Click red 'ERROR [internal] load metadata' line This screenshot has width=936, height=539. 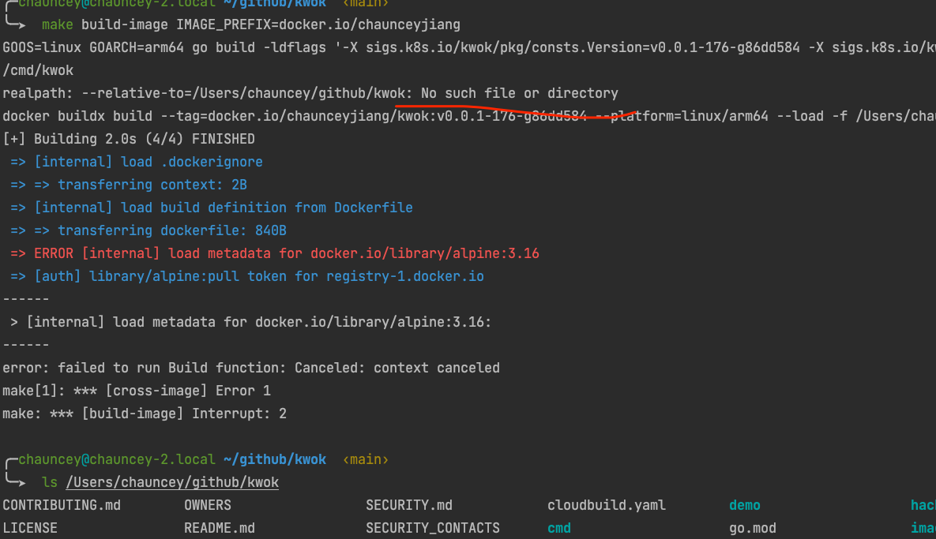[x=275, y=253]
